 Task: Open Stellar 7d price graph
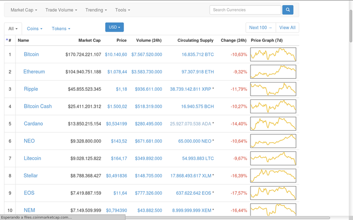coord(273,176)
